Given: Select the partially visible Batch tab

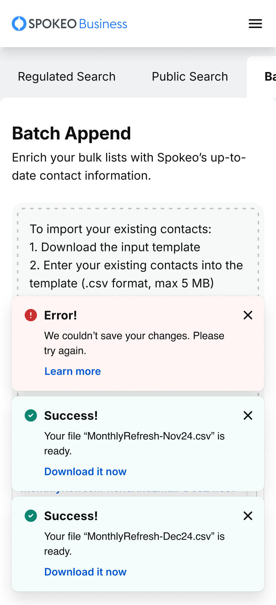Looking at the screenshot, I should [269, 77].
